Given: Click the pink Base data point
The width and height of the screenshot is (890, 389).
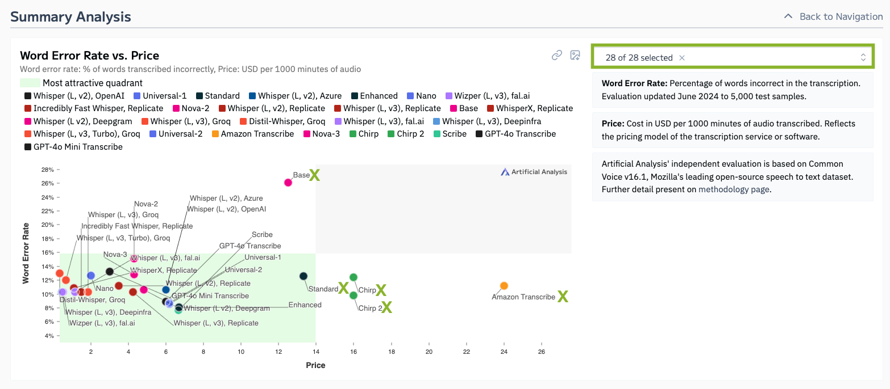Looking at the screenshot, I should pos(288,182).
